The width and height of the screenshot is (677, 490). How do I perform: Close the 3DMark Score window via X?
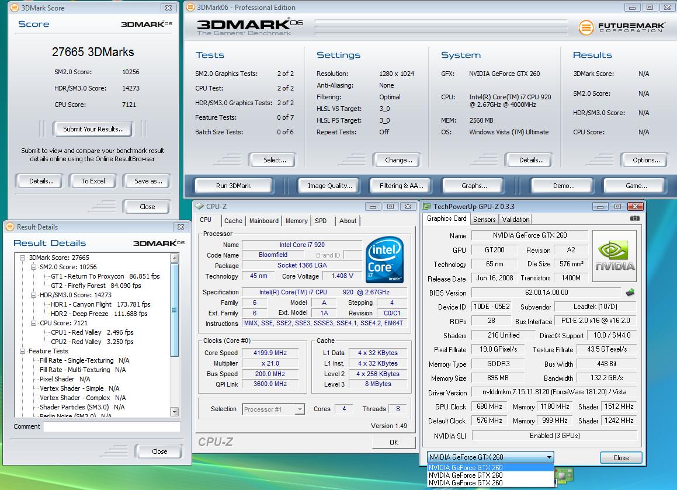168,8
